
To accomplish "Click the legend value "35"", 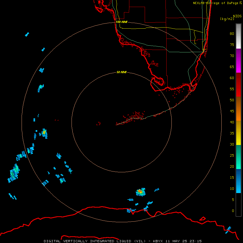I will [x=232, y=133].
